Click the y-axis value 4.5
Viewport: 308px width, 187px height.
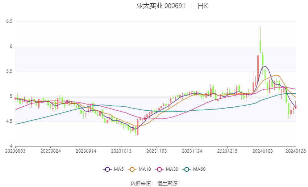(x=9, y=121)
